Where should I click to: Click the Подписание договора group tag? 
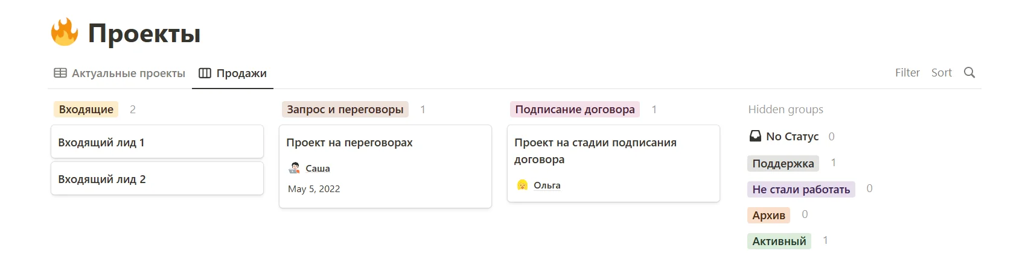575,110
